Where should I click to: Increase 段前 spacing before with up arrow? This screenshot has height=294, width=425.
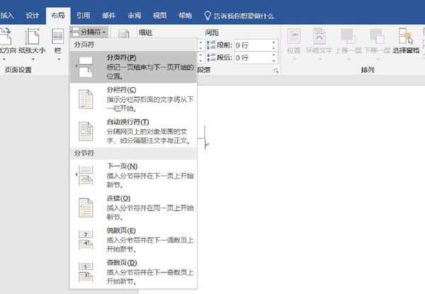[x=273, y=43]
